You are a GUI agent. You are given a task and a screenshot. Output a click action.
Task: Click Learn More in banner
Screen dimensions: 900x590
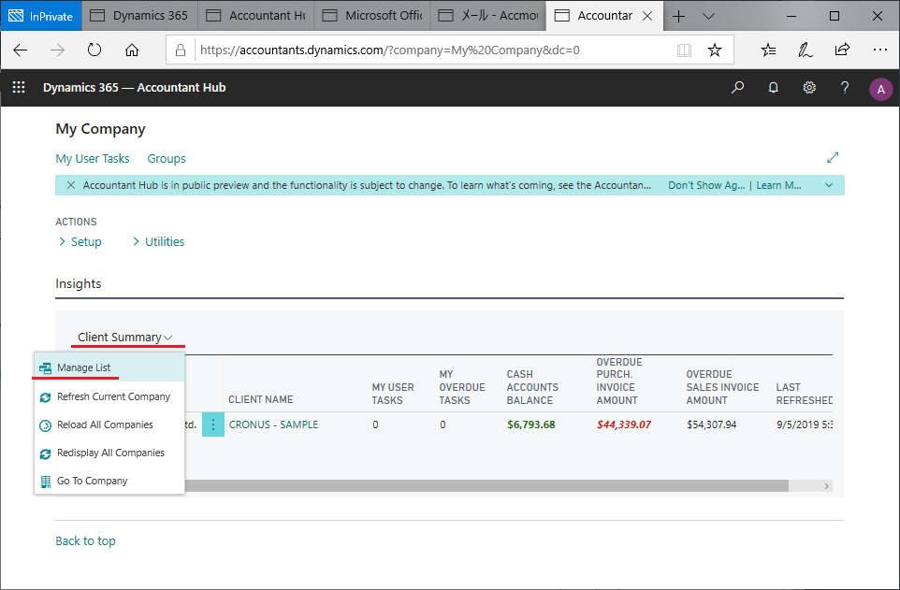click(x=778, y=185)
